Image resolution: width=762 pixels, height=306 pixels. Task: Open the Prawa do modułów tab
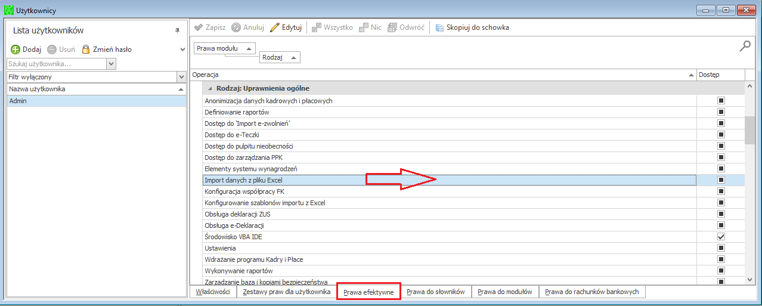pos(505,292)
